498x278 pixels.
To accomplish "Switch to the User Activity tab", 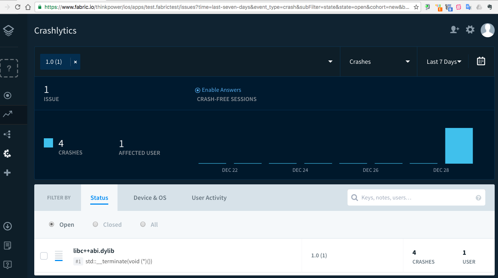I will [209, 198].
